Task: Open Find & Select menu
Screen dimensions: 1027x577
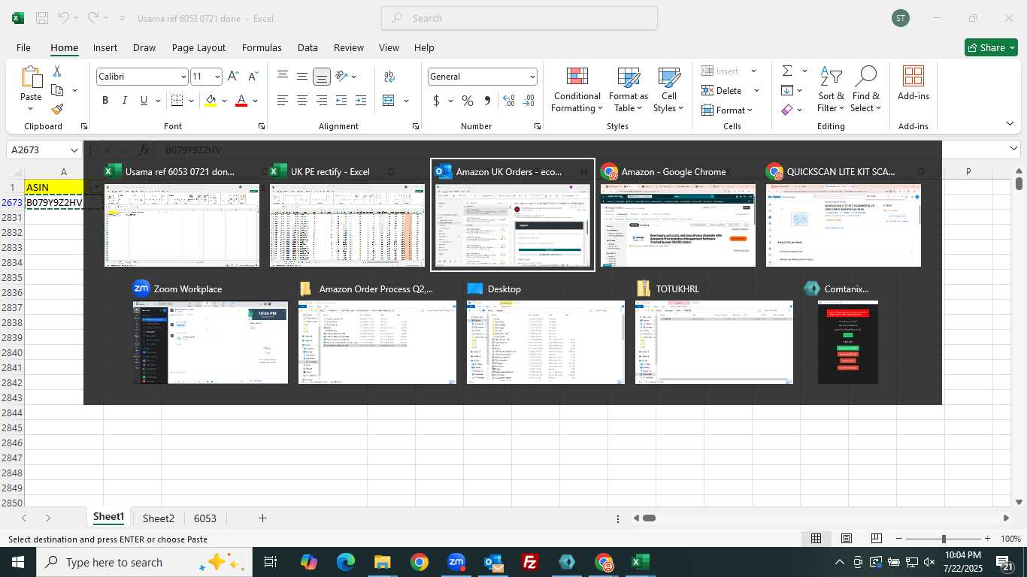Action: tap(865, 90)
